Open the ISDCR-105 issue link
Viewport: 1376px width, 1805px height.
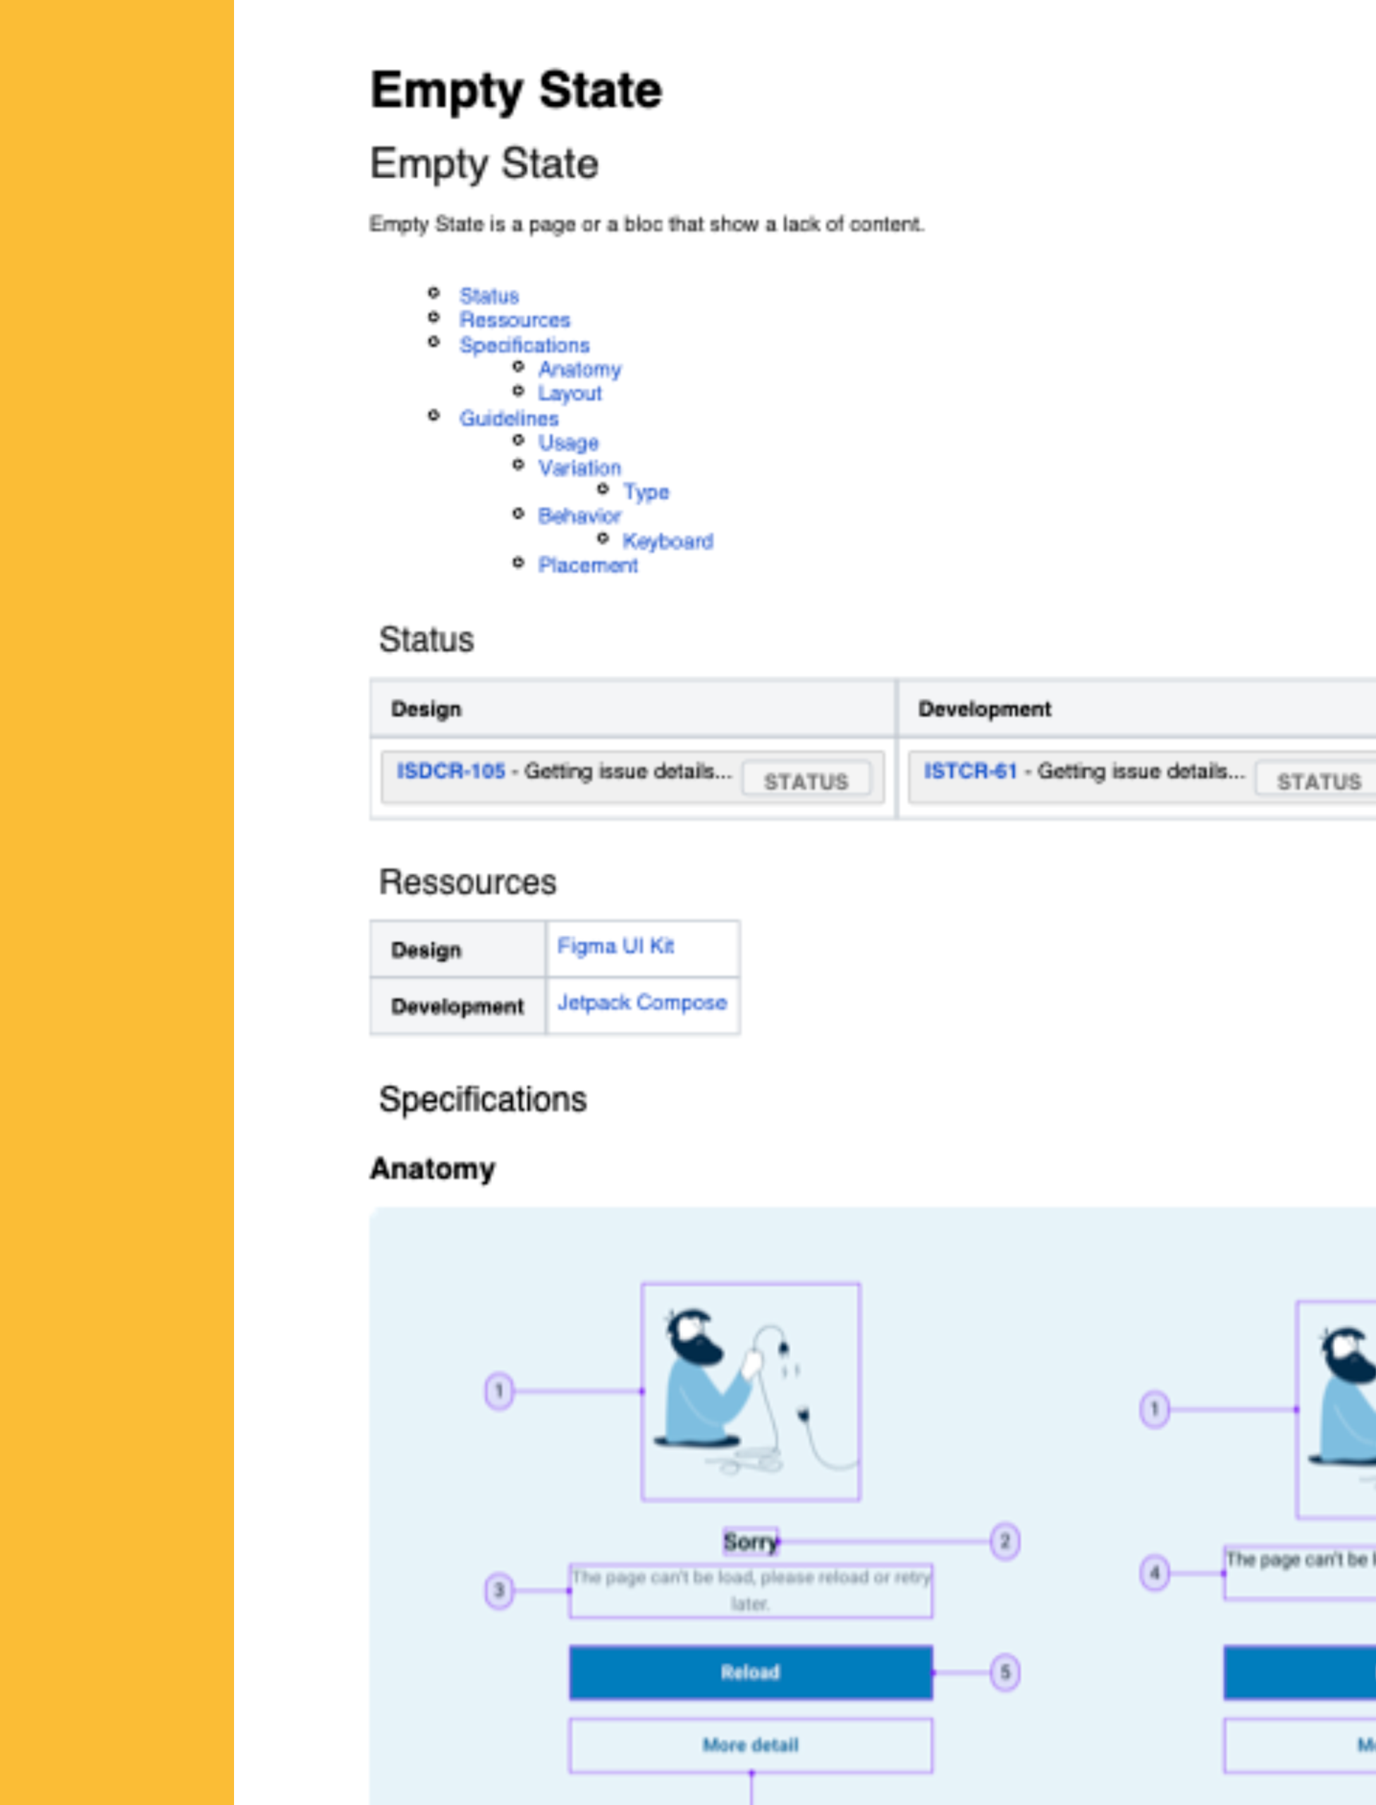[x=450, y=771]
